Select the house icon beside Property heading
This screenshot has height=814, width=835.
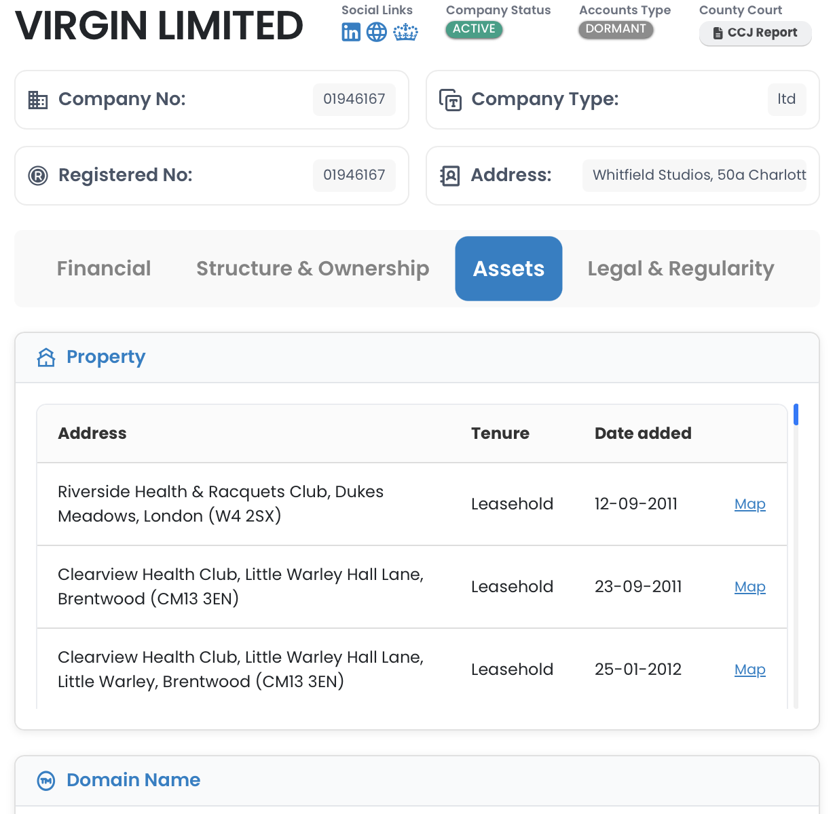tap(45, 357)
